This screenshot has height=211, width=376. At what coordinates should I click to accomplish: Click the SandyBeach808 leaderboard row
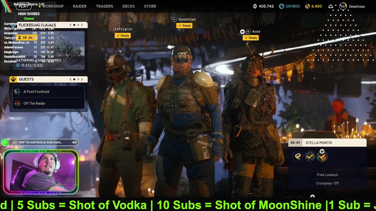[29, 57]
